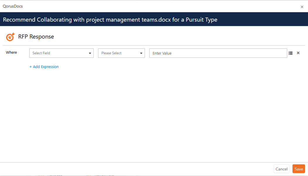Click the RFP Response heading text
This screenshot has height=176, width=308.
point(36,37)
